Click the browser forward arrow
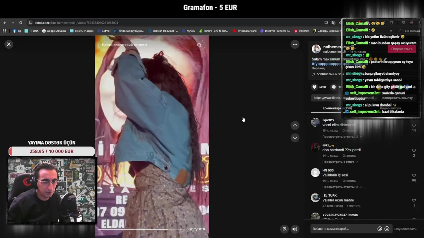This screenshot has height=238, width=424. (x=13, y=23)
